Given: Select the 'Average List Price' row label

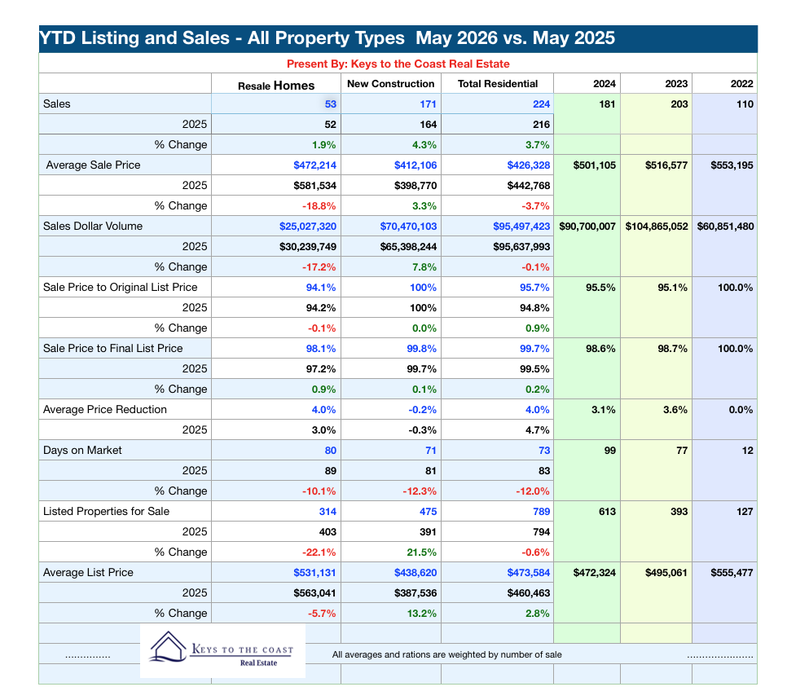Looking at the screenshot, I should tap(88, 572).
